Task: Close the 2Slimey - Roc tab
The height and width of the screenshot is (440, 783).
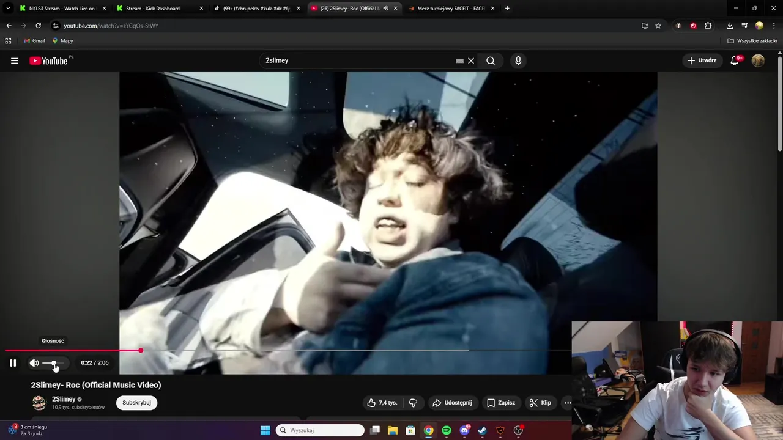Action: point(395,9)
